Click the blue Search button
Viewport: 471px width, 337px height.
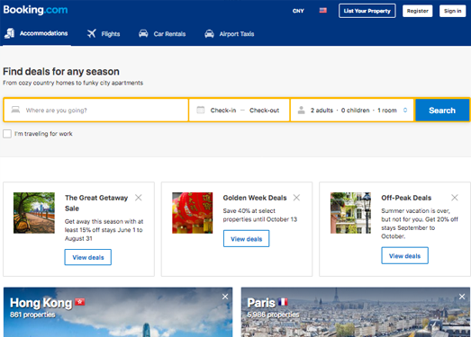point(442,111)
